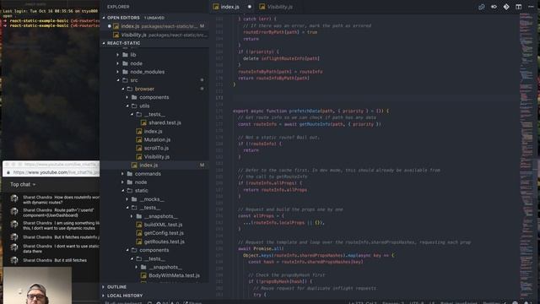Collapse the __tests__ folder under static
Image resolution: width=540 pixels, height=304 pixels.
(x=155, y=208)
